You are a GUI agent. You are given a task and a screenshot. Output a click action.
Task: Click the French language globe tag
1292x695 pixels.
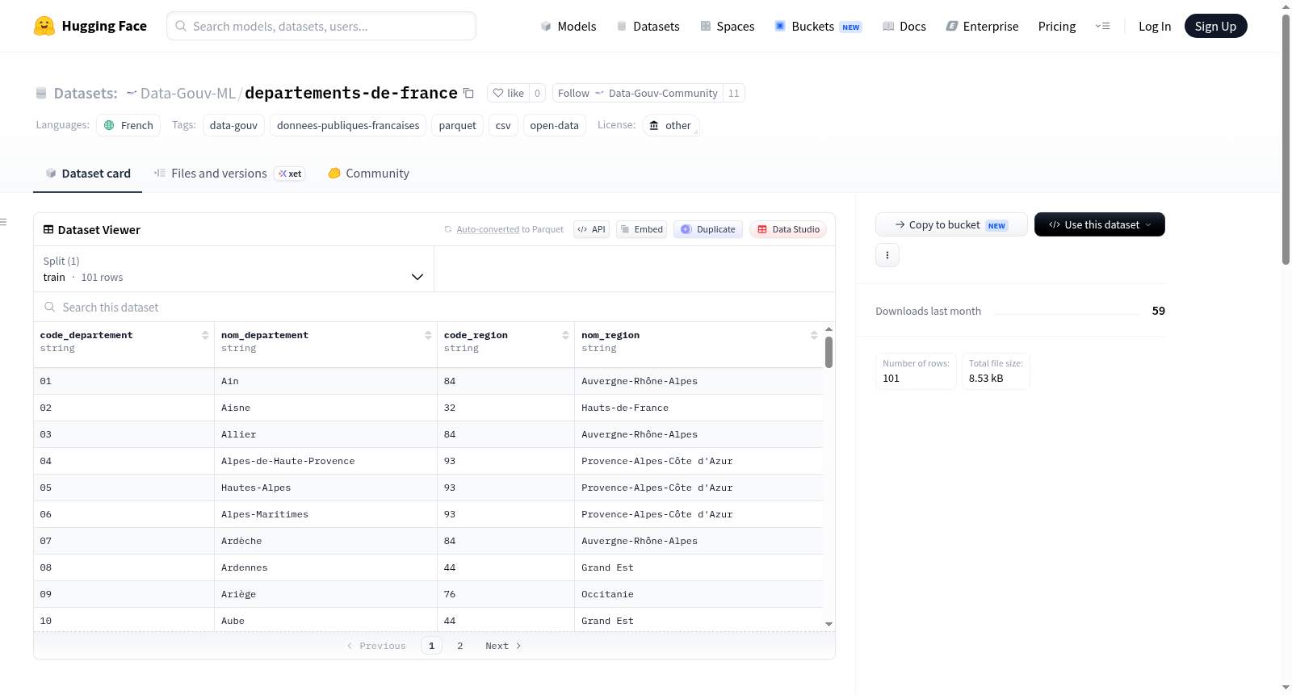point(128,125)
